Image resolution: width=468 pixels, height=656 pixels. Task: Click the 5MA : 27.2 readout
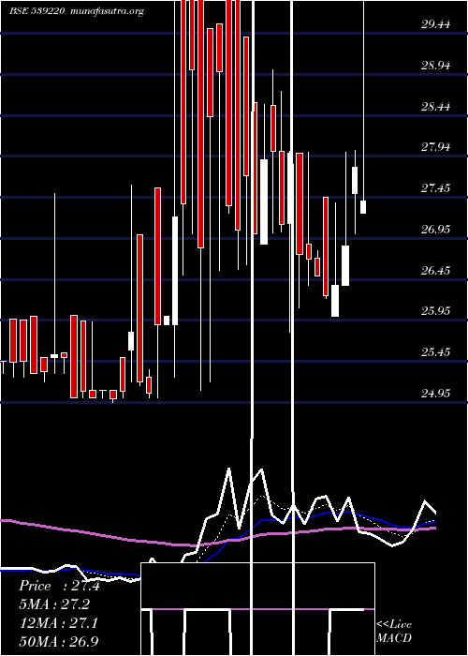pos(54,604)
